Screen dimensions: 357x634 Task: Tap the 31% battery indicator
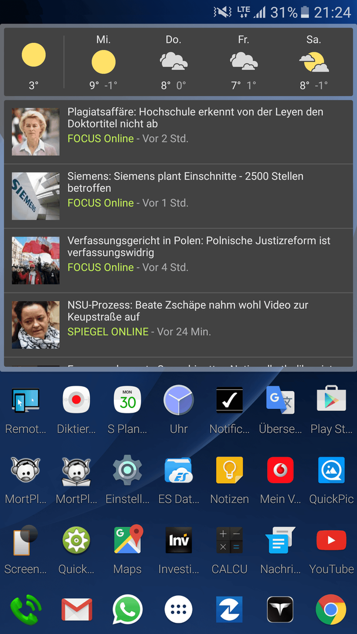coord(289,12)
